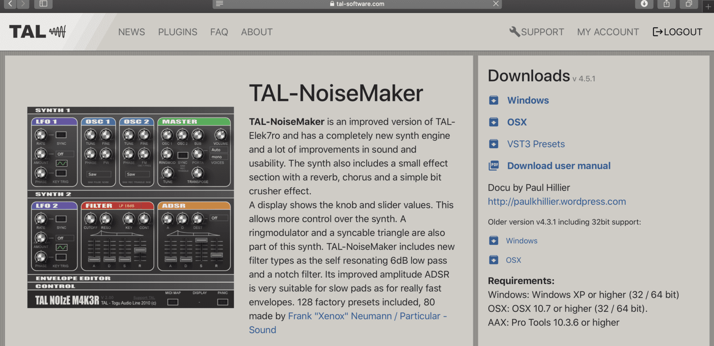Click the TAL logo
714x346 pixels.
click(37, 32)
